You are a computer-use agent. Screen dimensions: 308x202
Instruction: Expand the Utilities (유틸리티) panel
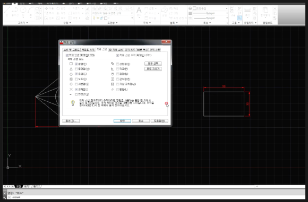point(250,23)
